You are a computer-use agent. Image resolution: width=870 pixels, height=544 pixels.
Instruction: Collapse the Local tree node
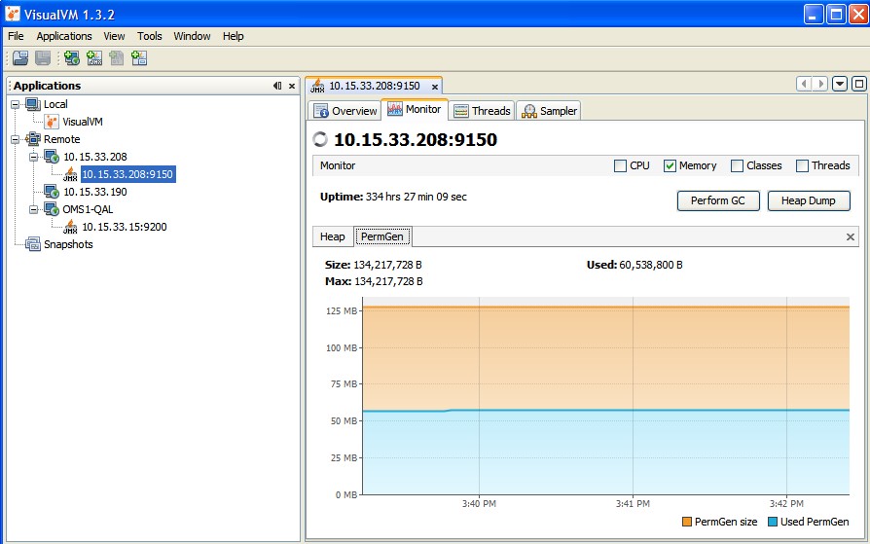point(16,104)
